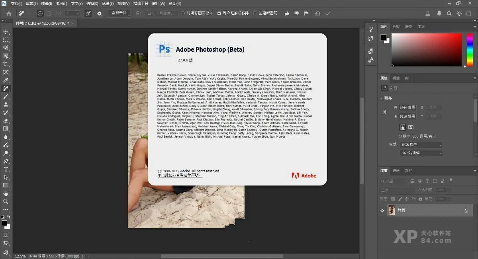Open the Properties panel flyout menu

(x=474, y=78)
